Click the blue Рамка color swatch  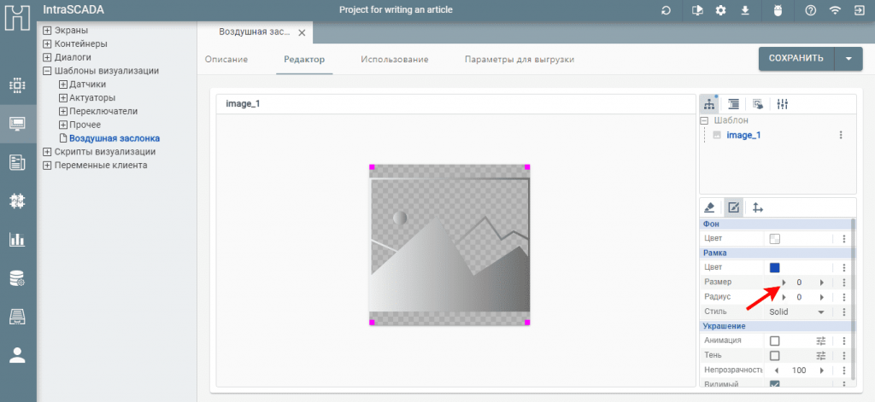pyautogui.click(x=774, y=268)
